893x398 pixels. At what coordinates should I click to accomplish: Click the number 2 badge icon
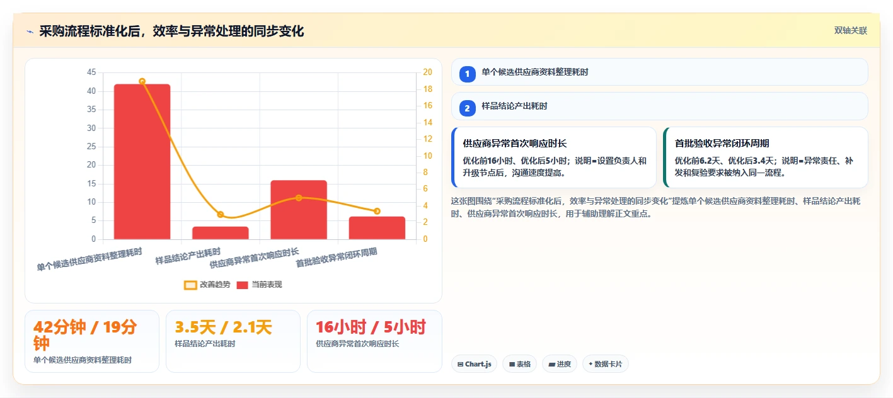pos(467,108)
